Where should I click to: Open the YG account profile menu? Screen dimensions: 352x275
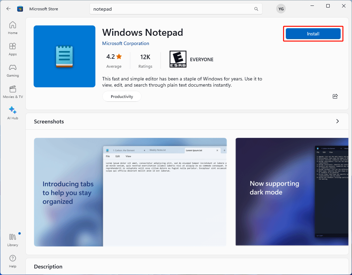281,9
